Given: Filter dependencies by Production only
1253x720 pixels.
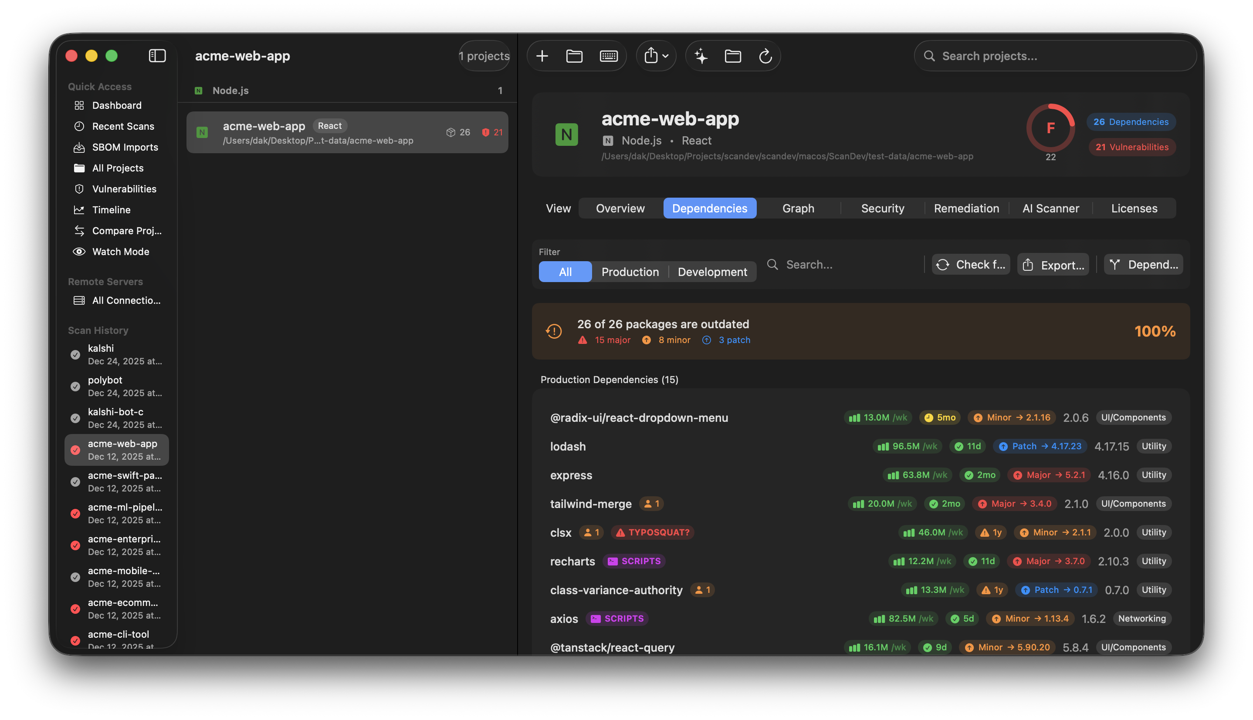Looking at the screenshot, I should (x=630, y=272).
